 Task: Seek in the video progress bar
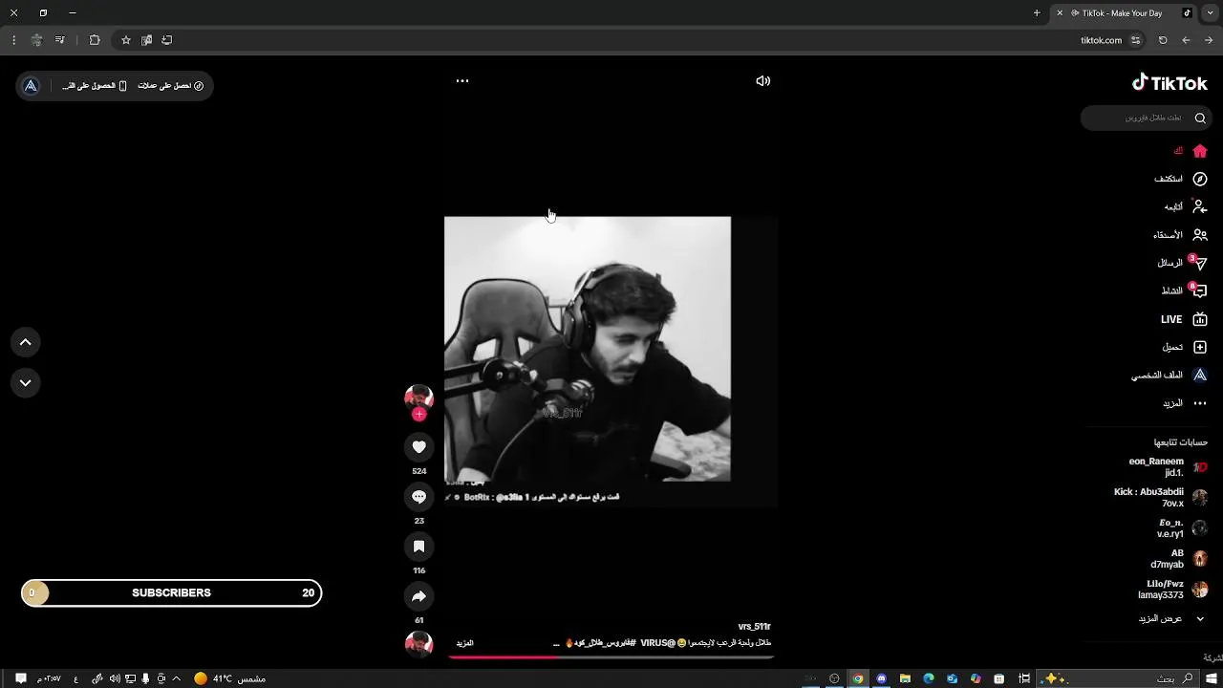(x=611, y=656)
